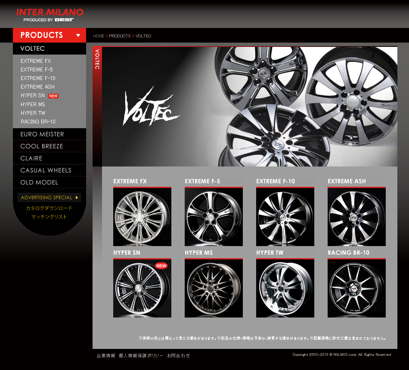Open the EXTREME F-5 wheel thumbnail
The image size is (409, 370).
tap(214, 217)
